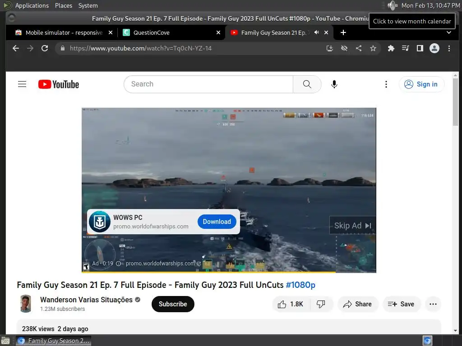Open Wanderson Varias Situações channel name
The width and height of the screenshot is (462, 346).
tap(86, 300)
